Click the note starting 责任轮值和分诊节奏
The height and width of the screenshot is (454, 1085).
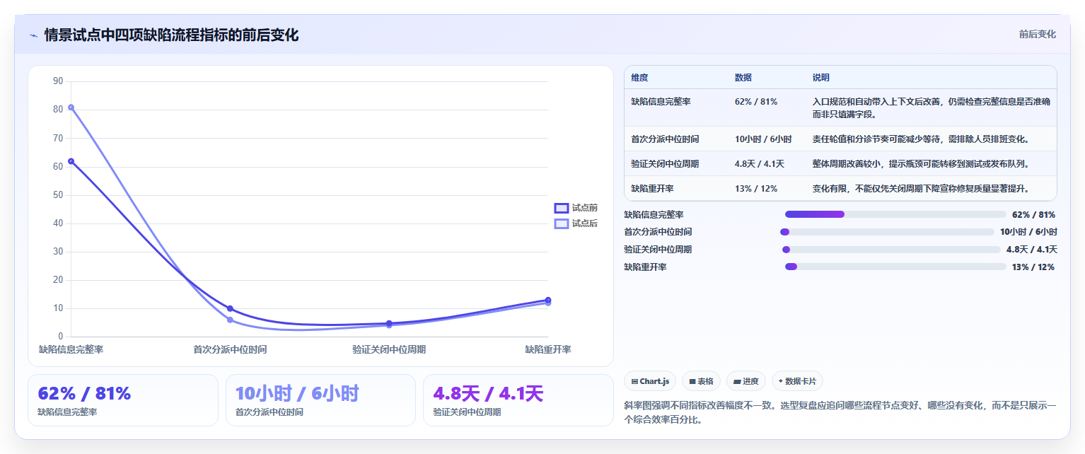[921, 139]
